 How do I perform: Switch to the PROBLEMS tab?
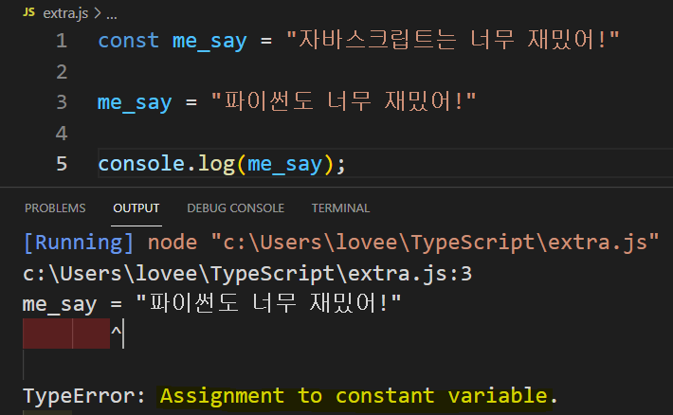55,208
